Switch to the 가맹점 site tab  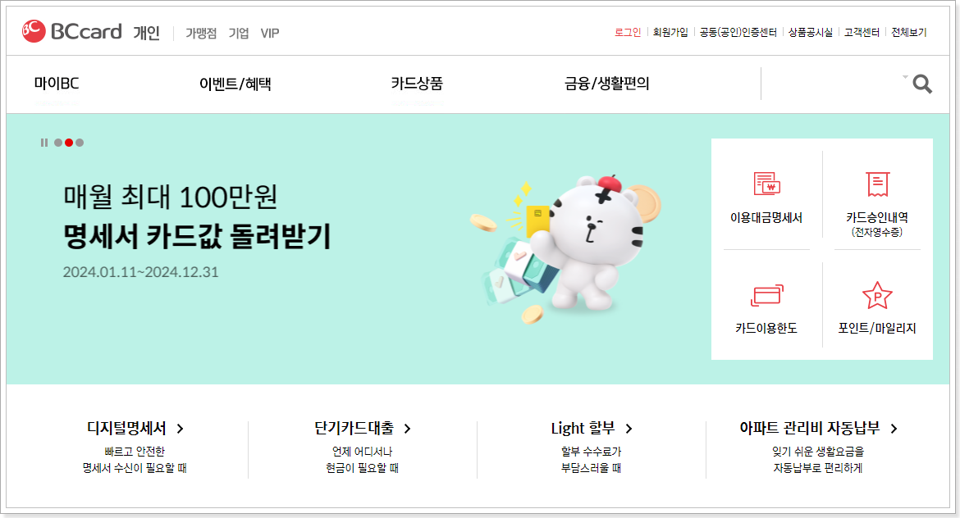201,33
